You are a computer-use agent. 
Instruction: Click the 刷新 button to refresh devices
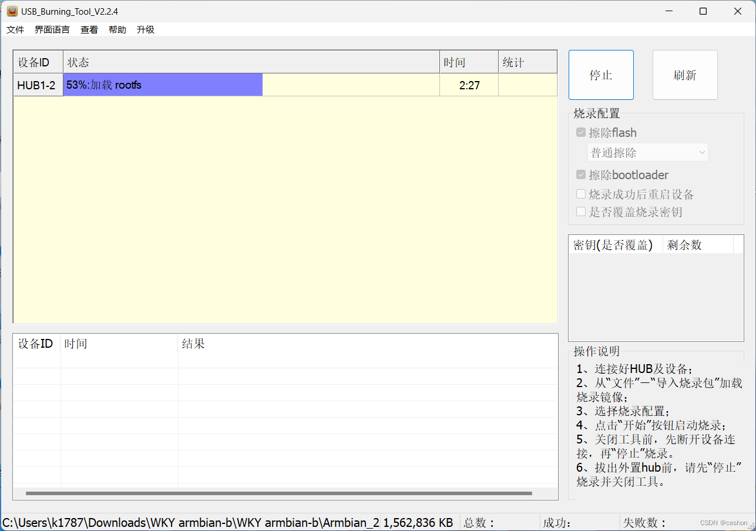point(684,75)
